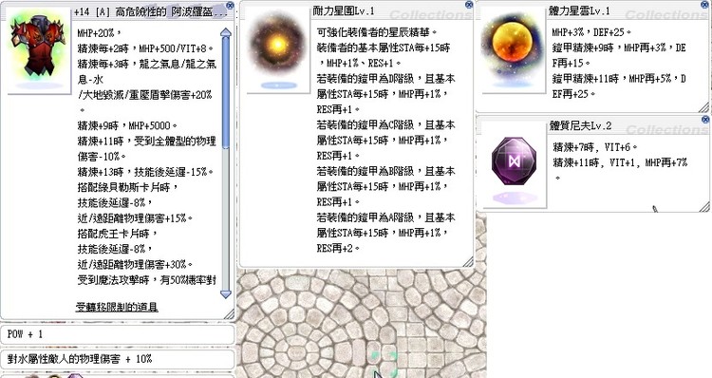The width and height of the screenshot is (712, 378).
Task: Click the resize grip of the armor window
Action: point(230,314)
